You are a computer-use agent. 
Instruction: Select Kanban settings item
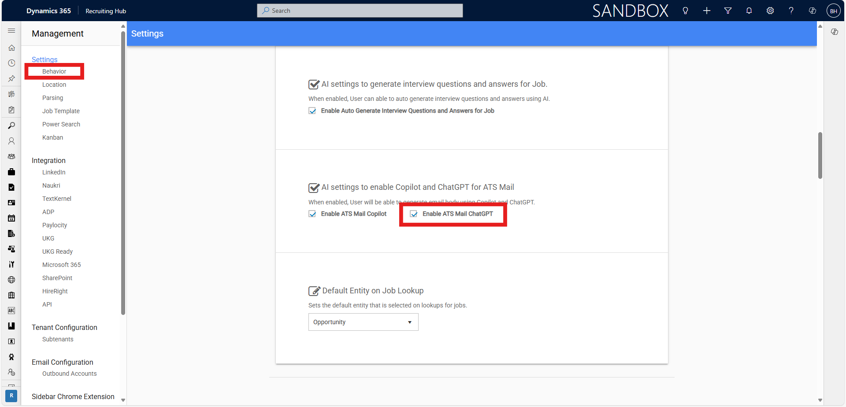tap(53, 137)
